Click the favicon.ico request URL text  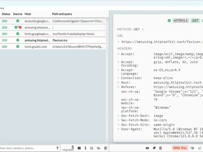tap(162, 42)
